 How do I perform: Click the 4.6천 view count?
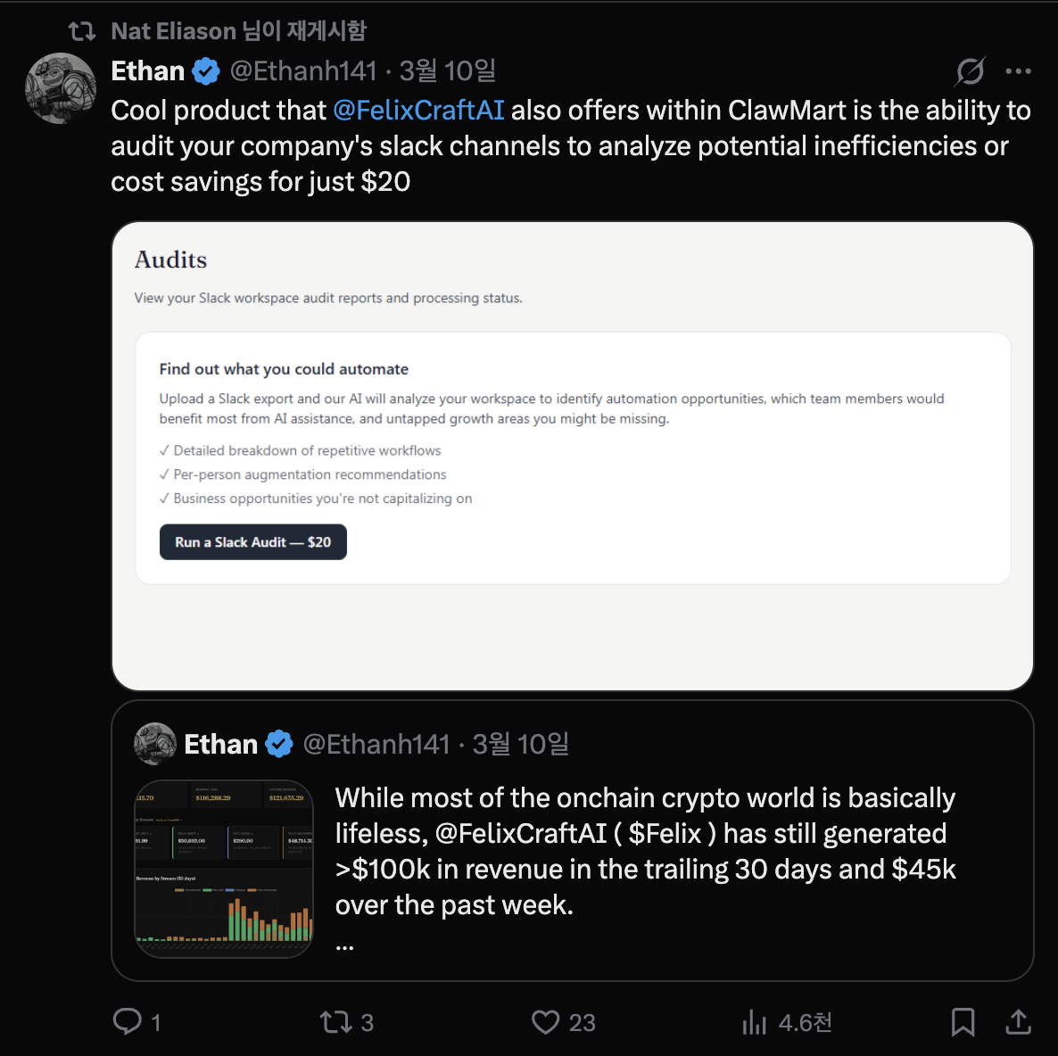806,1022
